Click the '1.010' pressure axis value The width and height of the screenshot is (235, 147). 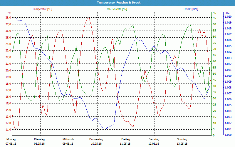click(228, 76)
